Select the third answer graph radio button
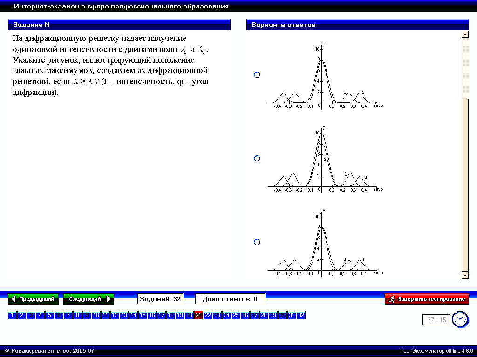This screenshot has width=477, height=357. click(257, 242)
